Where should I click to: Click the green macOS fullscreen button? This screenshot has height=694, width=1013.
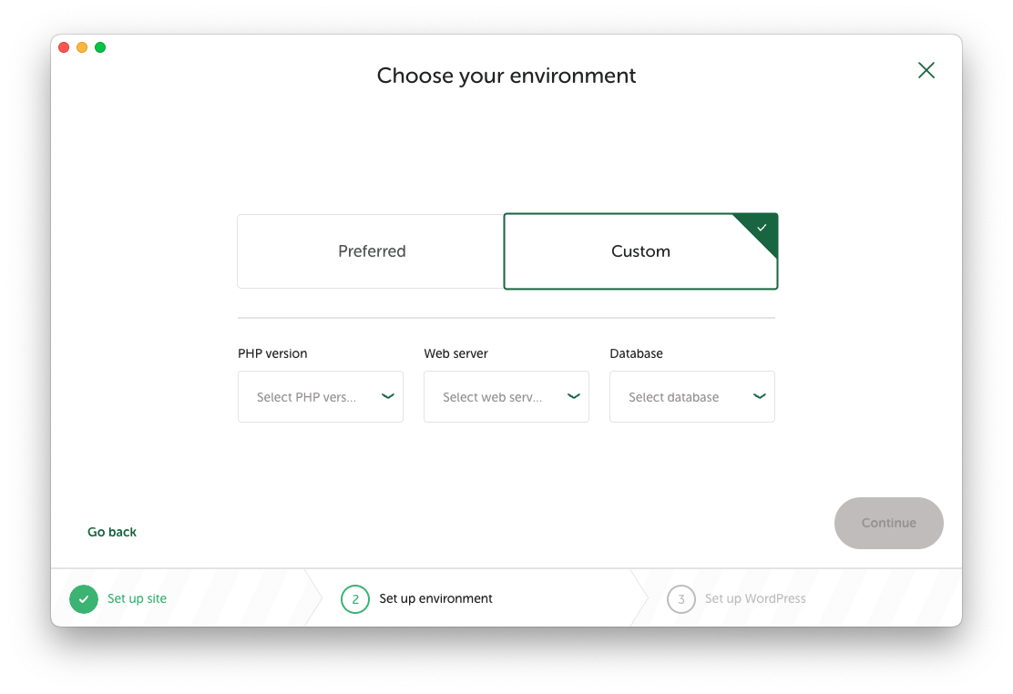(x=100, y=47)
